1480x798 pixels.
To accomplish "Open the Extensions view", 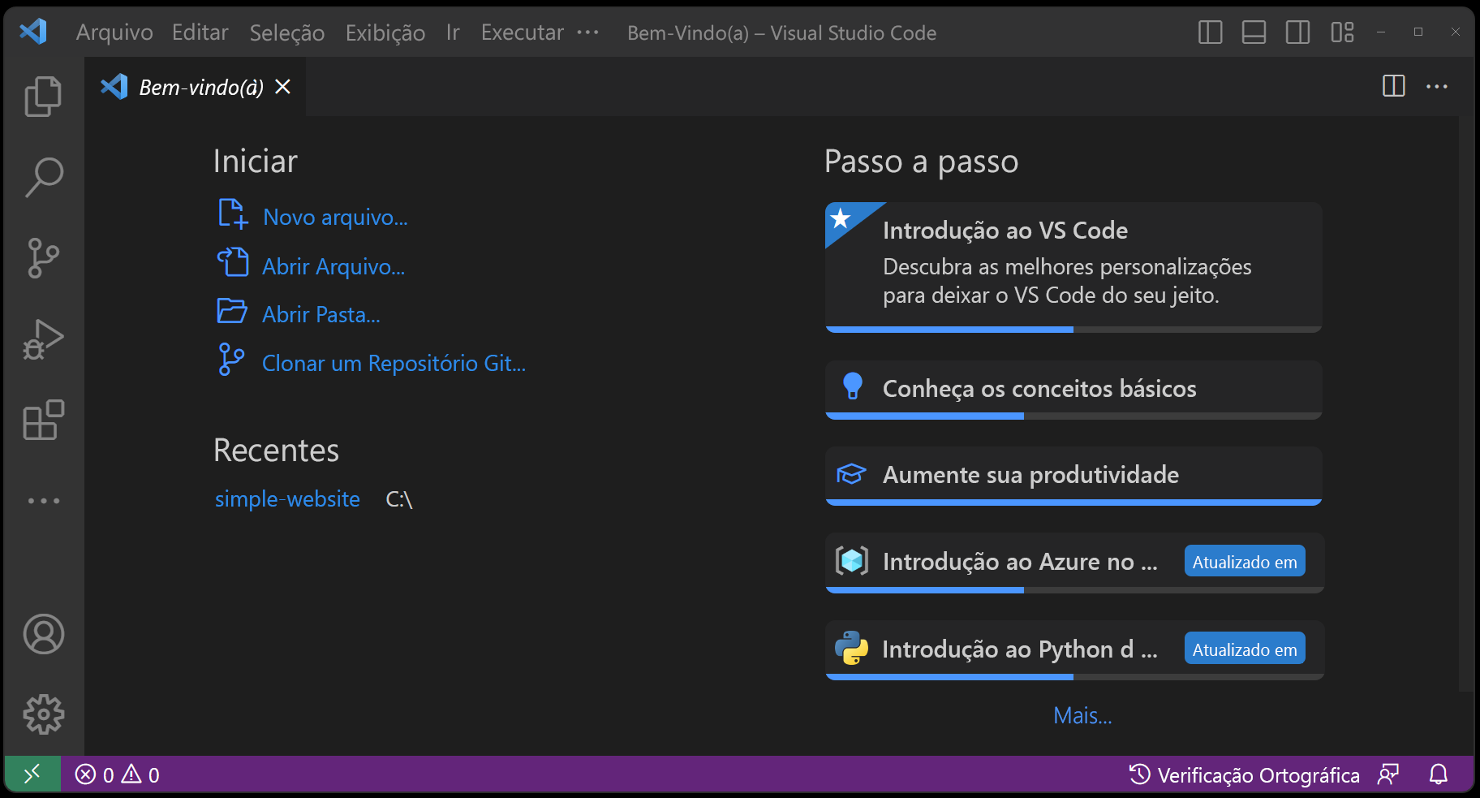I will click(43, 420).
